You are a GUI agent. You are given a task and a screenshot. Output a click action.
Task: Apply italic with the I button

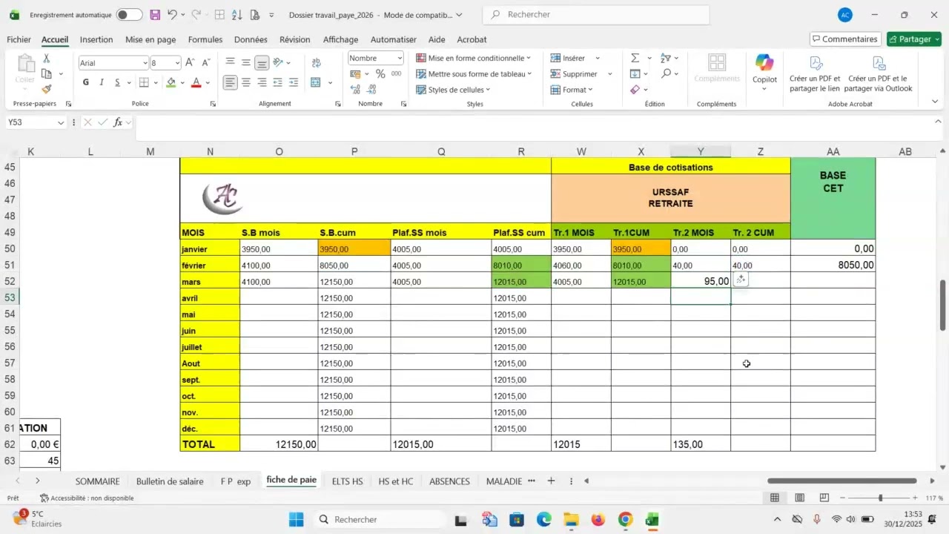pyautogui.click(x=102, y=82)
